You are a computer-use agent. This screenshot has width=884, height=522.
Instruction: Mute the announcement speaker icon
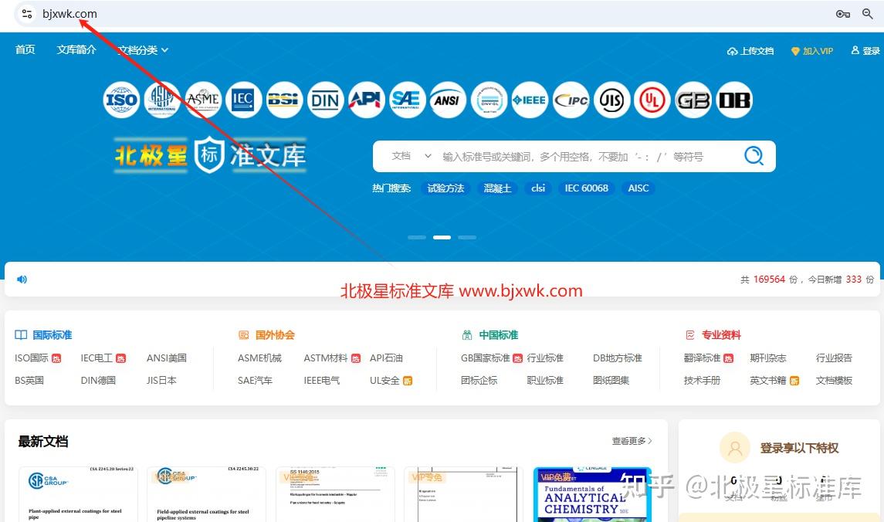pyautogui.click(x=22, y=279)
